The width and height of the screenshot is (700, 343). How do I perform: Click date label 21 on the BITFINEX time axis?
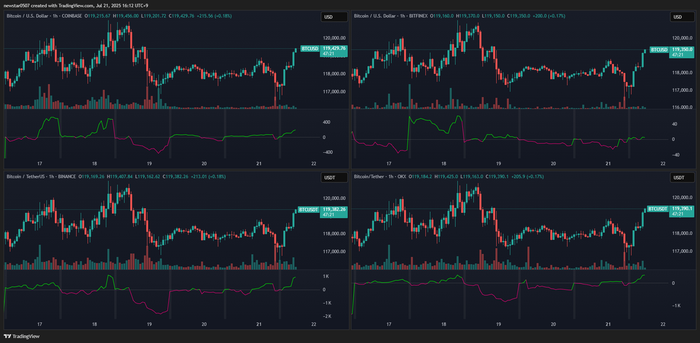pos(608,164)
